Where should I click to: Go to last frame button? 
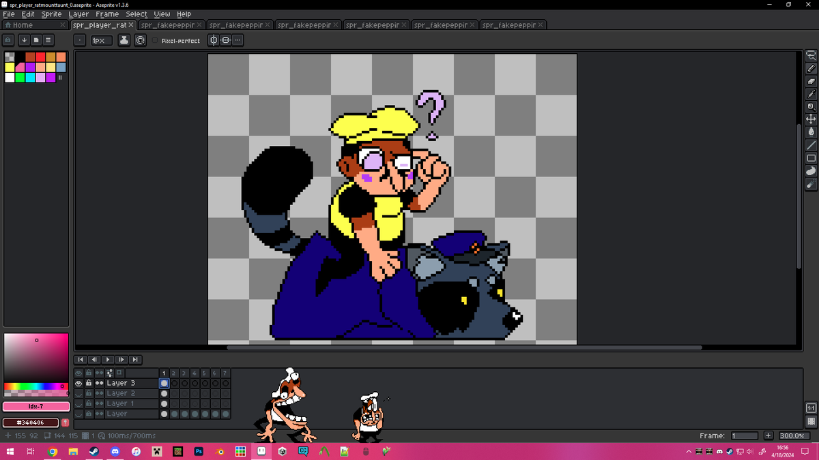tap(135, 359)
